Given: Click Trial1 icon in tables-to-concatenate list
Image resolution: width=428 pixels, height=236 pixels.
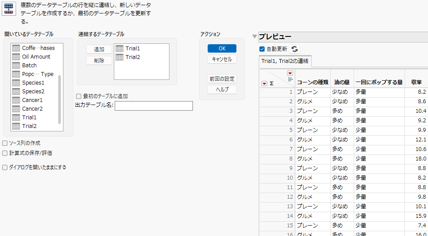Looking at the screenshot, I should [x=119, y=49].
